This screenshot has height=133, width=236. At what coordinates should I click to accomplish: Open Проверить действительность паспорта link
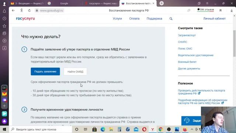[x=201, y=92]
